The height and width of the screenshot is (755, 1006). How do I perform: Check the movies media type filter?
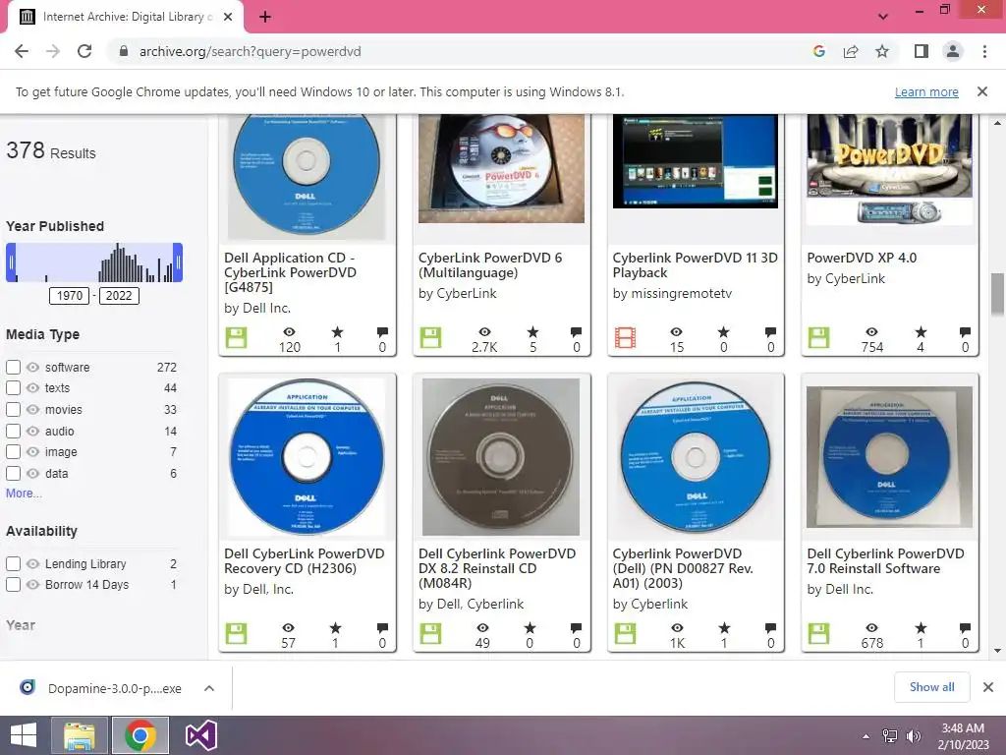coord(13,410)
